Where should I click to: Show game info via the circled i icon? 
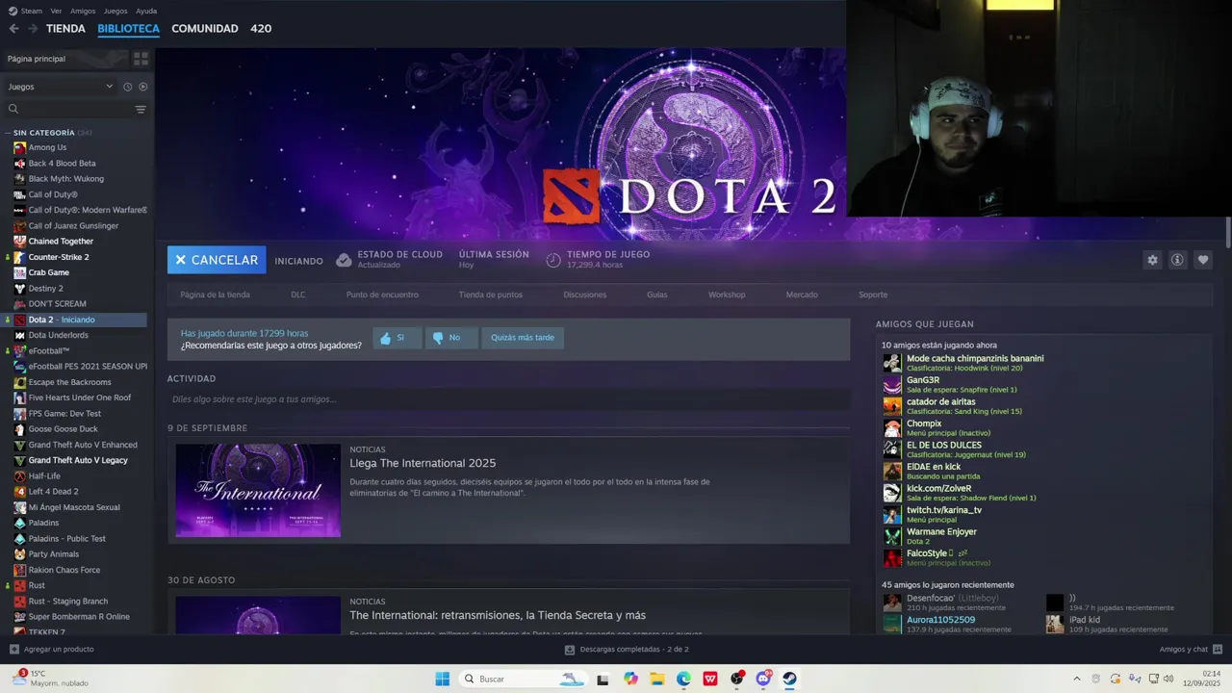pos(1177,260)
